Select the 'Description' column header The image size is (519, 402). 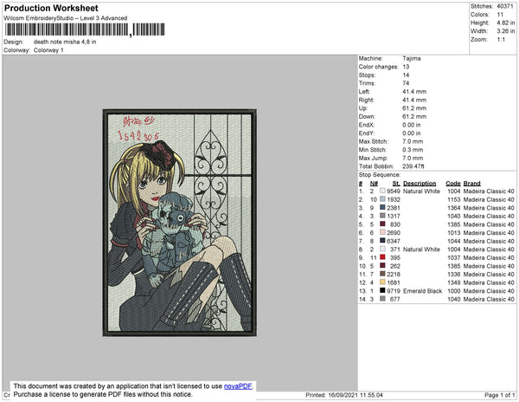point(420,184)
